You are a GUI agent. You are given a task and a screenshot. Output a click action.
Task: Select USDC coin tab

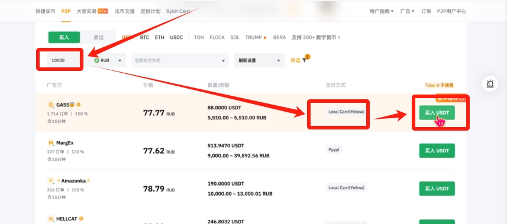(176, 37)
